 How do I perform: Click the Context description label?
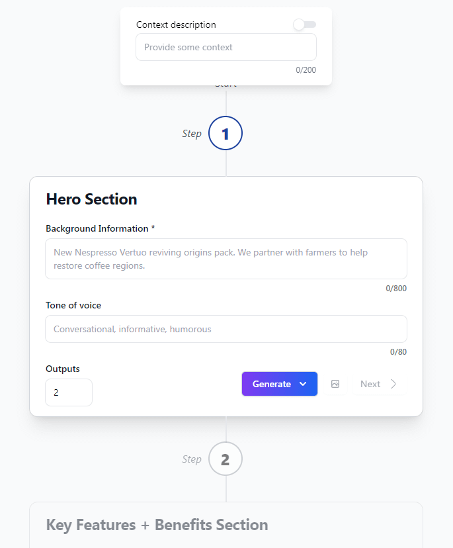pyautogui.click(x=175, y=24)
